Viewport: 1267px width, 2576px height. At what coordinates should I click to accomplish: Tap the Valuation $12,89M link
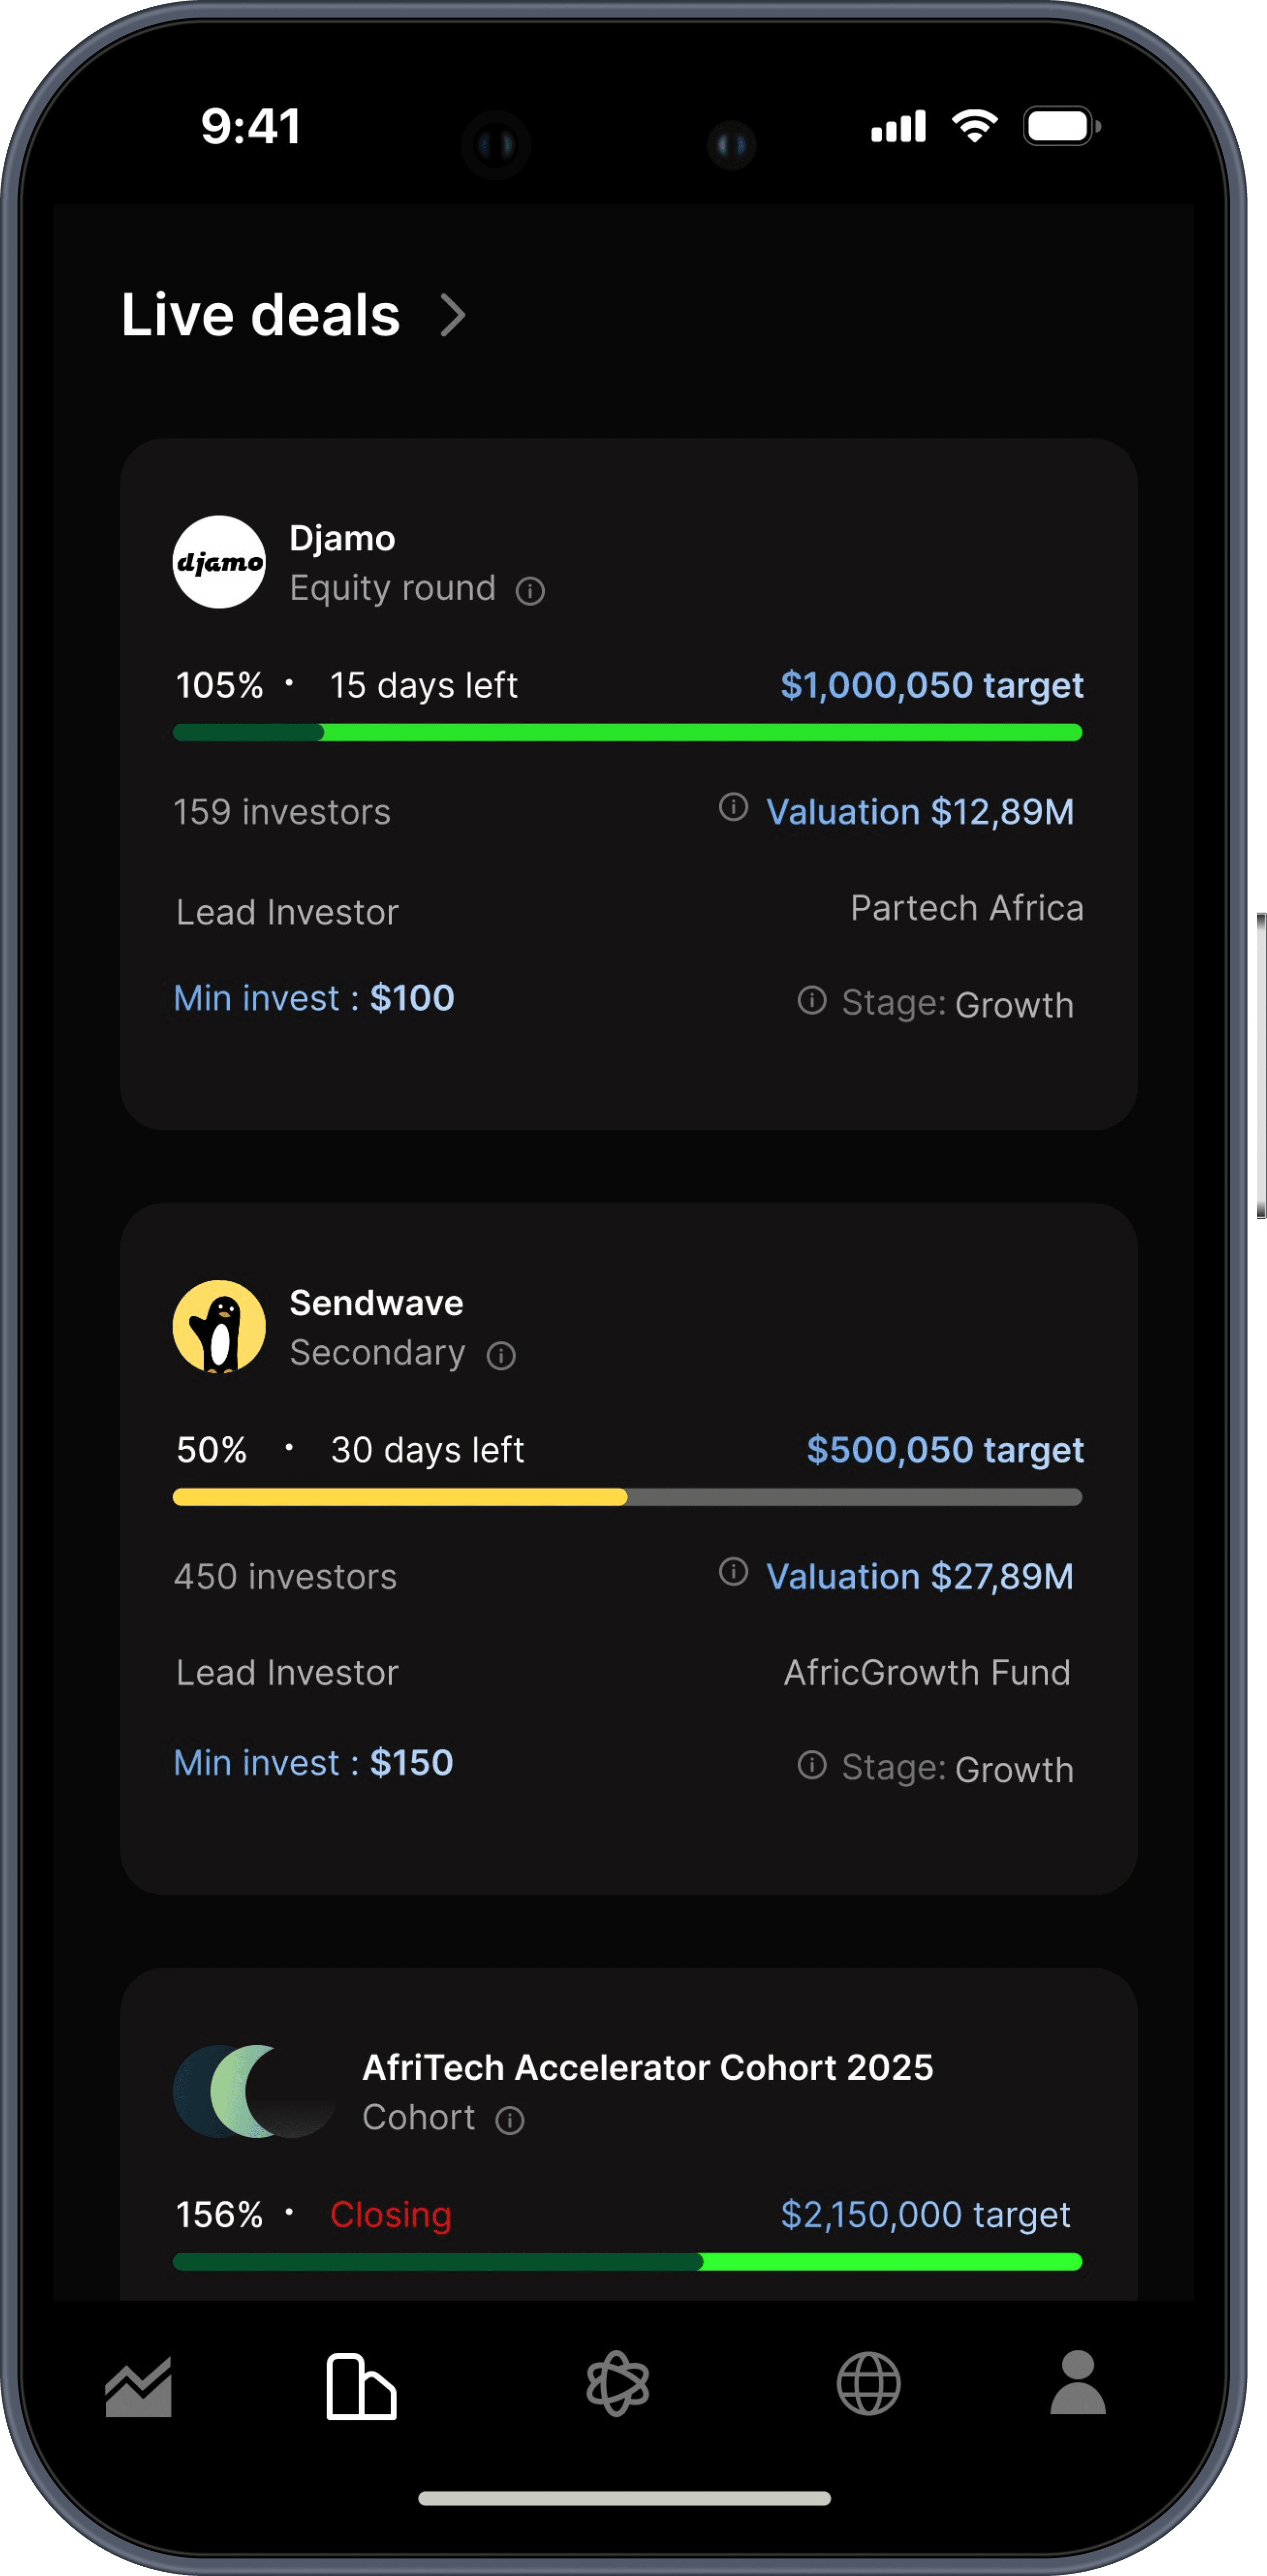919,812
